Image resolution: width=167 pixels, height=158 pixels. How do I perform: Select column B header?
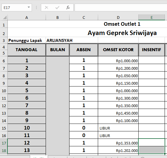(58, 18)
